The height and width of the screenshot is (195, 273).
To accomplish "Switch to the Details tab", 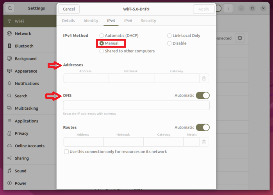I will (x=68, y=21).
